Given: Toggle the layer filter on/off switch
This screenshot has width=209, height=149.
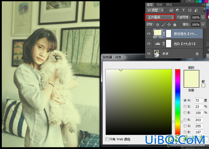Looking at the screenshot, I should 204,10.
